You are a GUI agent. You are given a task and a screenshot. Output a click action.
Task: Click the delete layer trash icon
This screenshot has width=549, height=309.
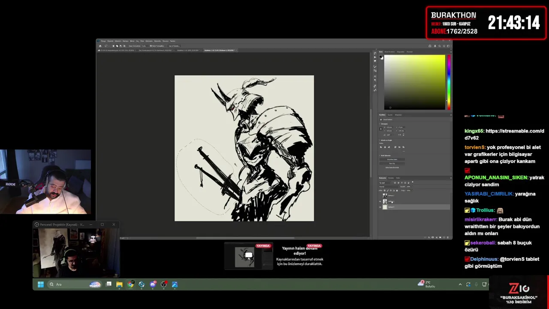point(448,237)
